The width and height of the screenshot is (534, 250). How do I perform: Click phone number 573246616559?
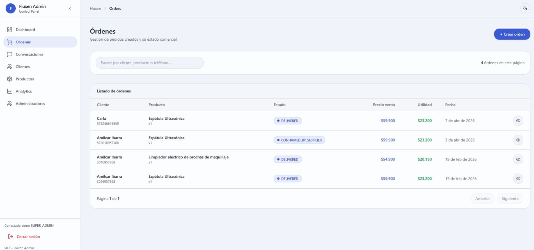[x=108, y=124]
